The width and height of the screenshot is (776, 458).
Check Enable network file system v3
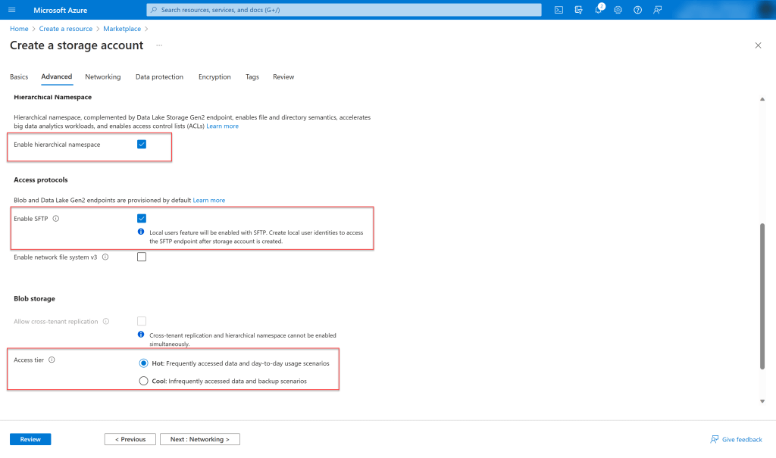coord(142,257)
